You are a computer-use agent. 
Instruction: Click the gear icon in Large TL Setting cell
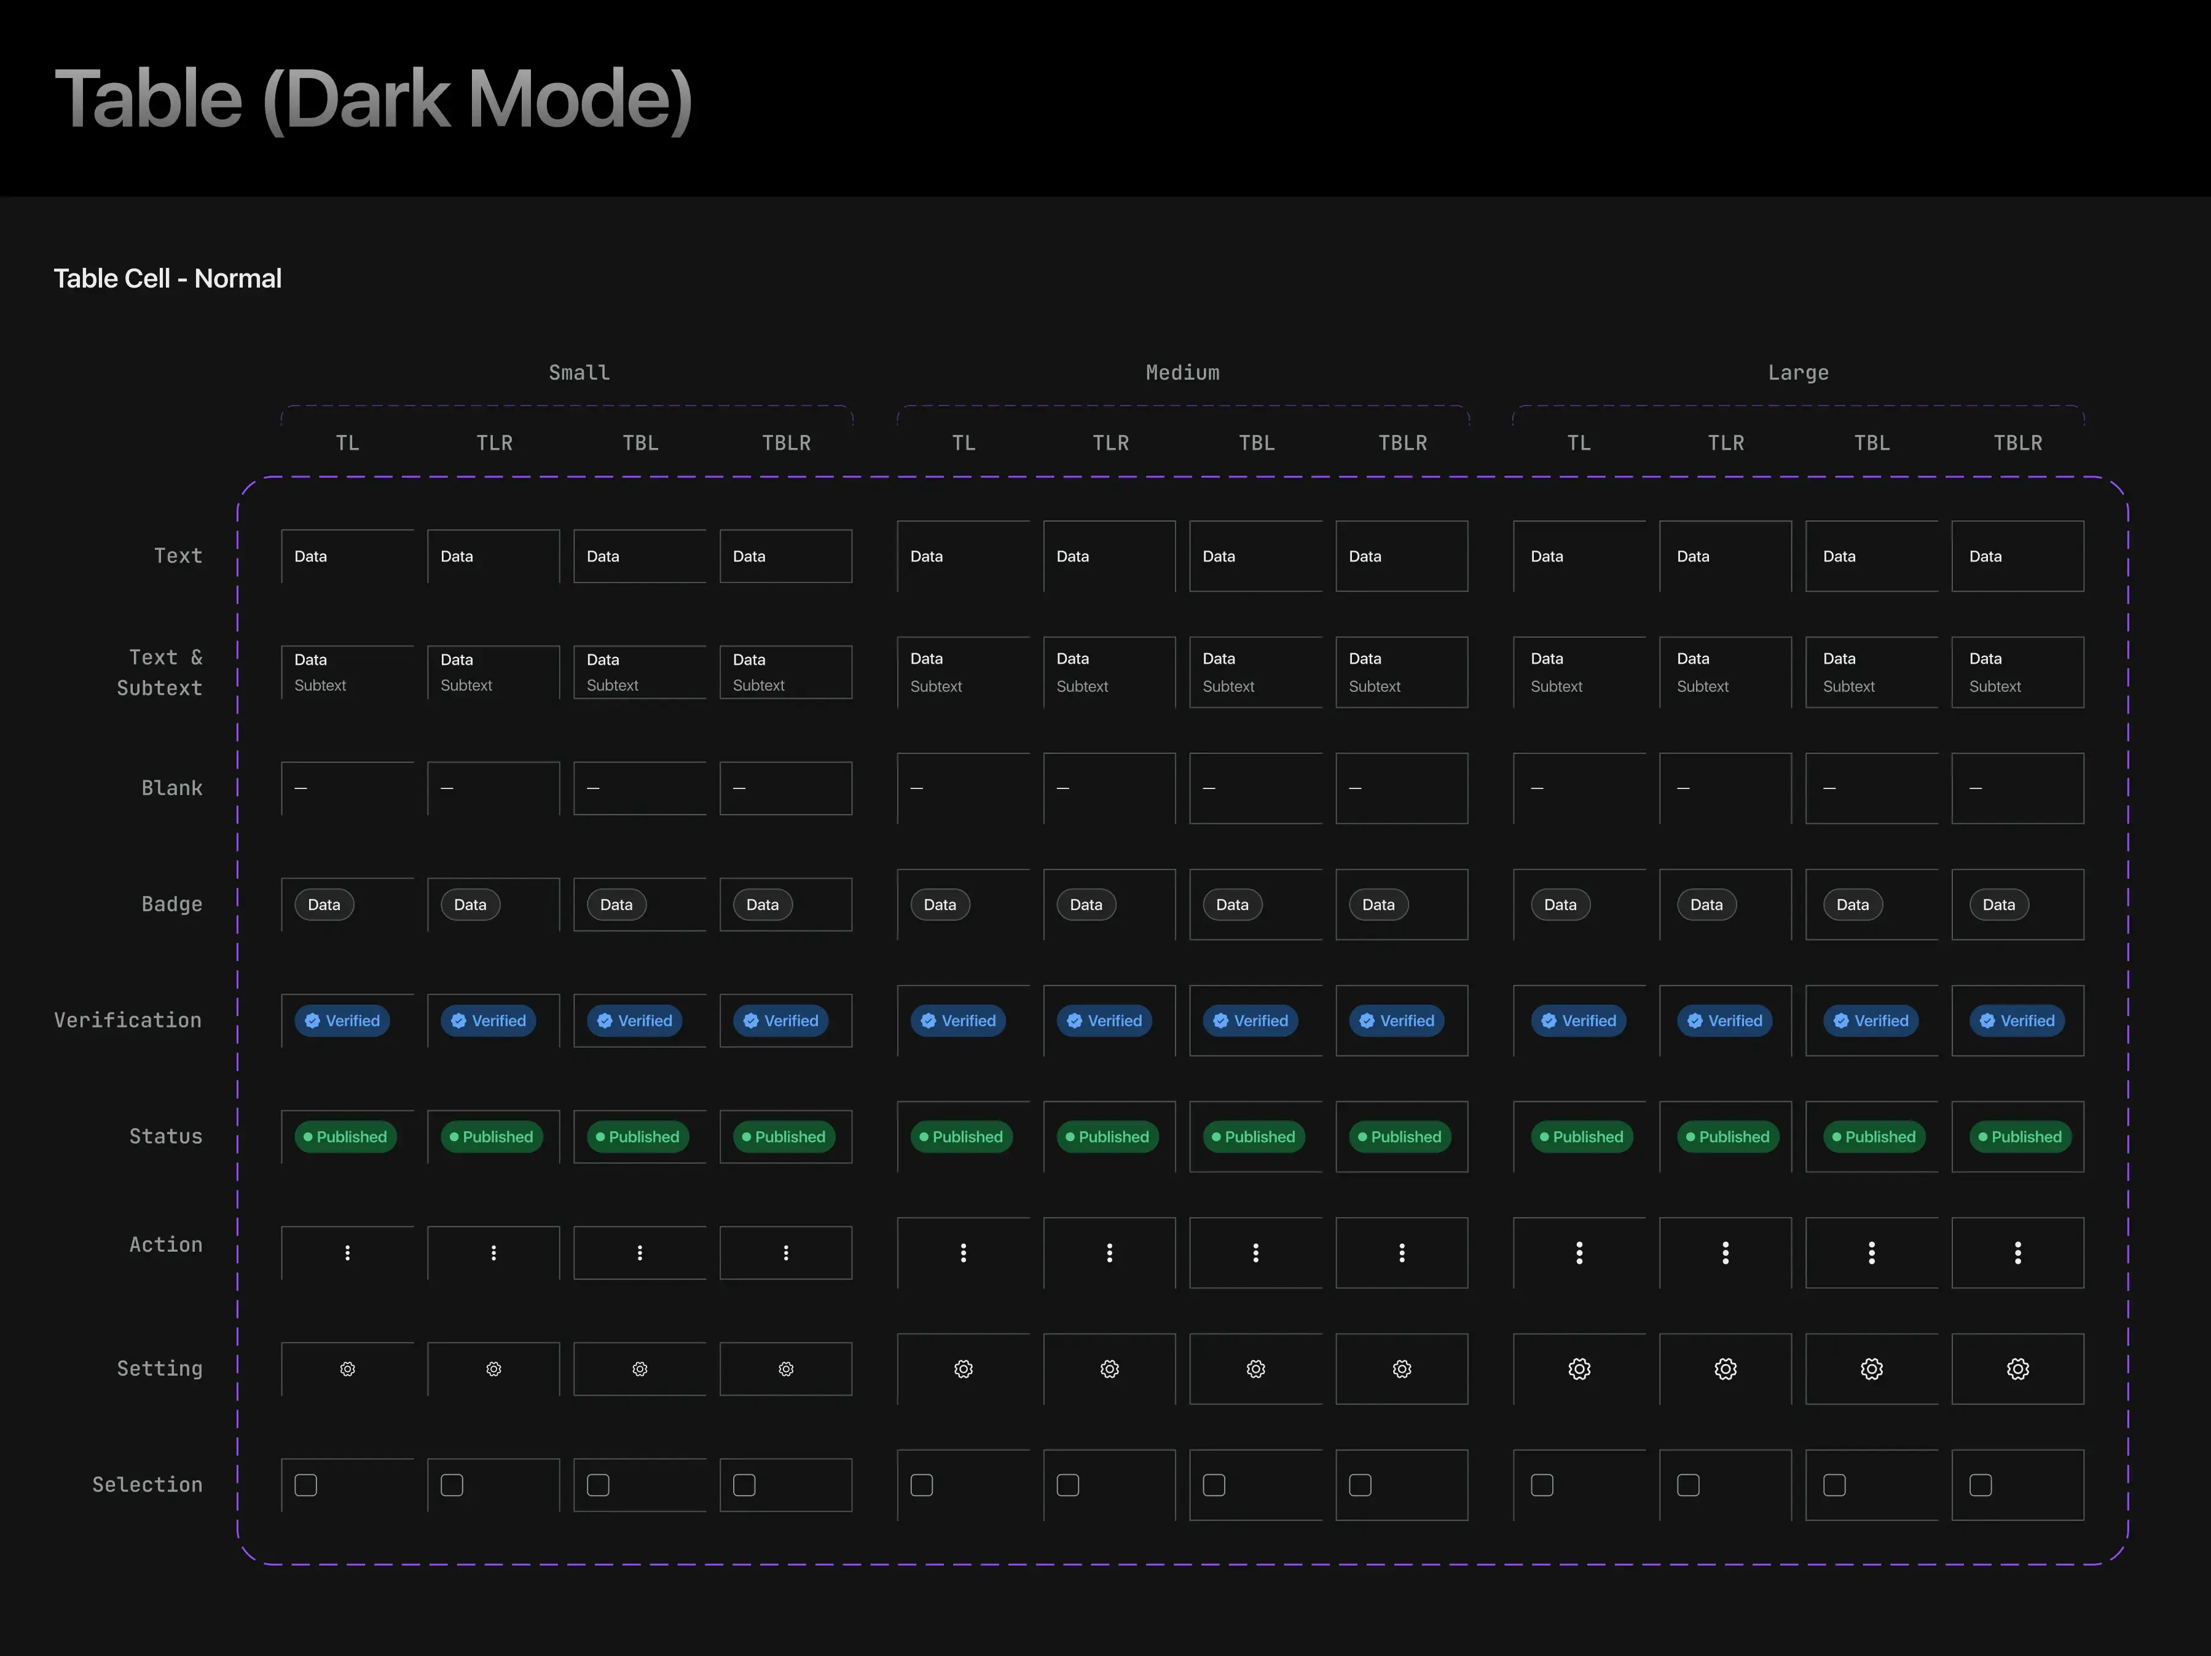(x=1579, y=1369)
